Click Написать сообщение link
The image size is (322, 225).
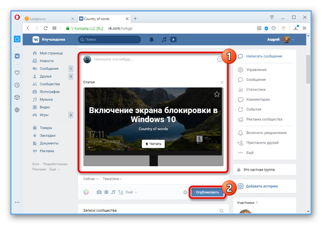coord(264,56)
